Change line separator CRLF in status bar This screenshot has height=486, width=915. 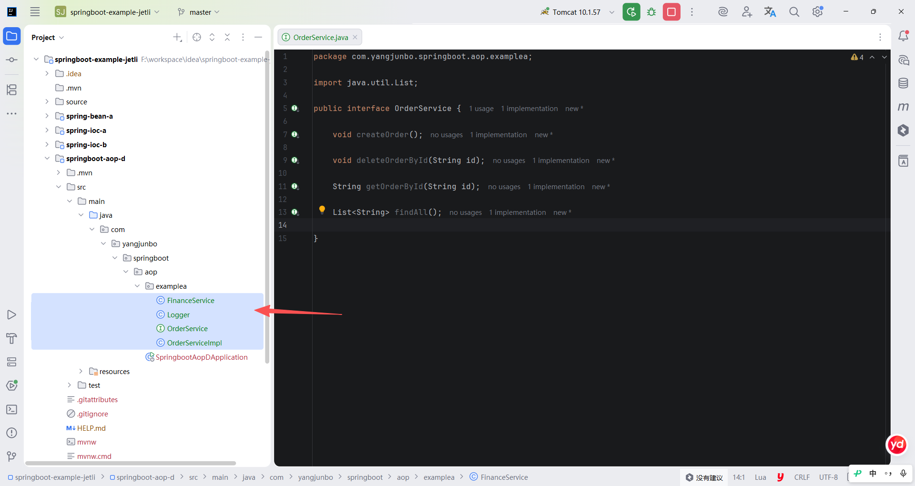click(x=802, y=477)
